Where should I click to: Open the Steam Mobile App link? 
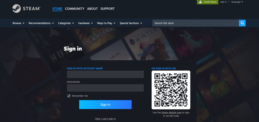click(x=171, y=113)
